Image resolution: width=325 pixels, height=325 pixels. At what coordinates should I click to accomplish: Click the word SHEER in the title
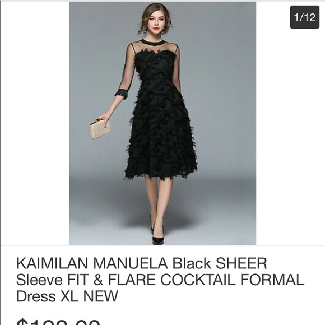[242, 263]
